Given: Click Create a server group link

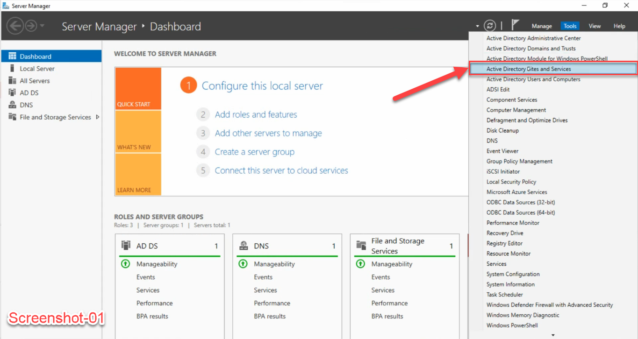Looking at the screenshot, I should coord(254,152).
